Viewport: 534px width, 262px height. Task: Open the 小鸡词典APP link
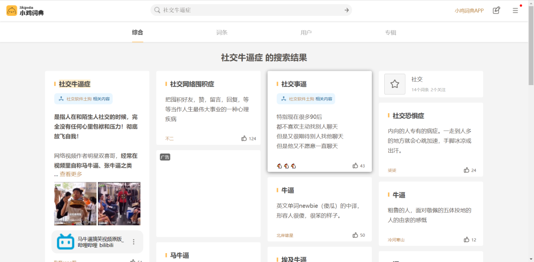pyautogui.click(x=469, y=10)
